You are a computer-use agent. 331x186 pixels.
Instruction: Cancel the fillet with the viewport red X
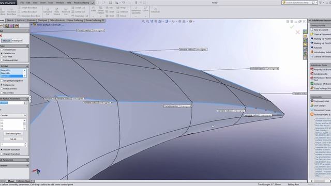pos(298,32)
